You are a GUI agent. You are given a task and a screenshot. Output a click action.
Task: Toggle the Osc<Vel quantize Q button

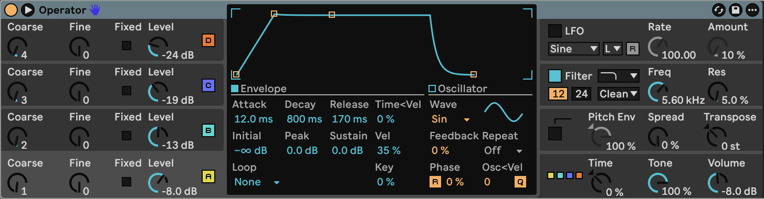[x=520, y=182]
